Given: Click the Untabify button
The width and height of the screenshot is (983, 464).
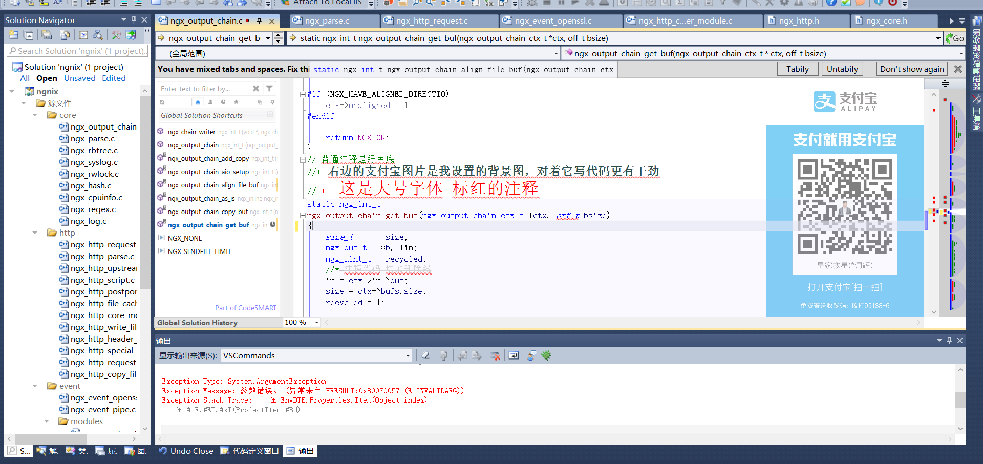Looking at the screenshot, I should click(842, 69).
